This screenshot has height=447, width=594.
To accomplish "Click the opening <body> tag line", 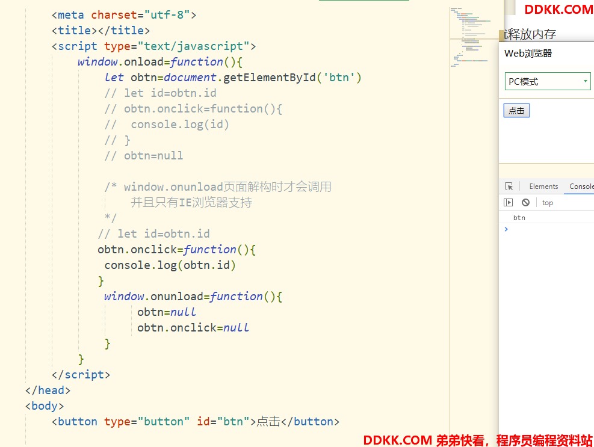I will tap(45, 406).
